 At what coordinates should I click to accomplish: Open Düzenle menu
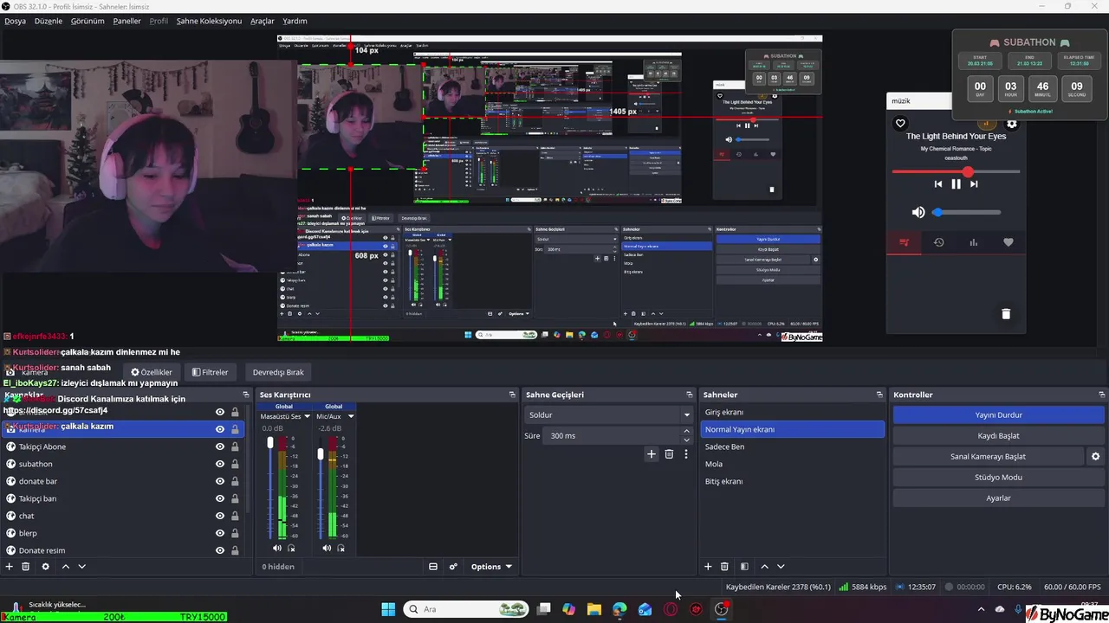pyautogui.click(x=49, y=21)
